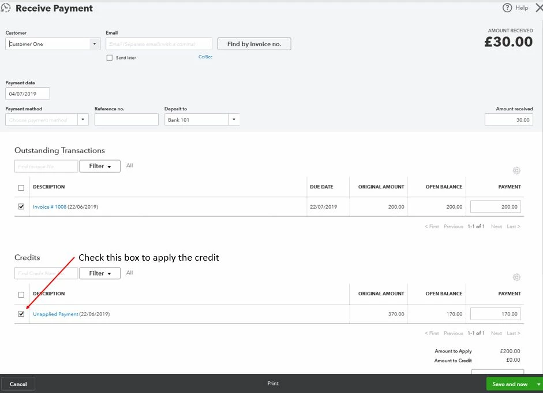Close the Receive Payment window
The image size is (543, 393).
tap(539, 8)
